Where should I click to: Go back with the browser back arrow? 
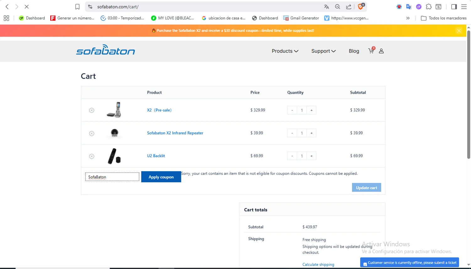click(x=7, y=7)
